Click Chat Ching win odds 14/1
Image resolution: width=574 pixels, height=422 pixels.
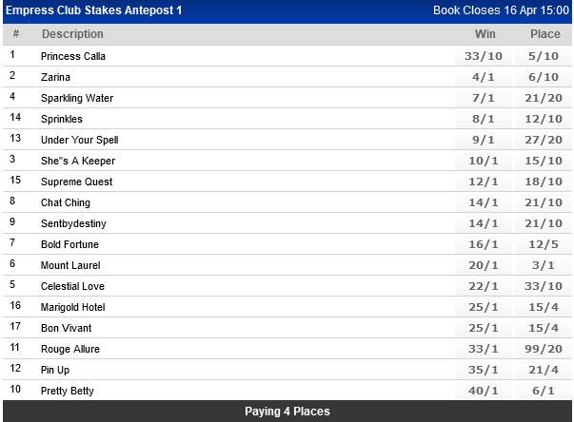point(485,202)
